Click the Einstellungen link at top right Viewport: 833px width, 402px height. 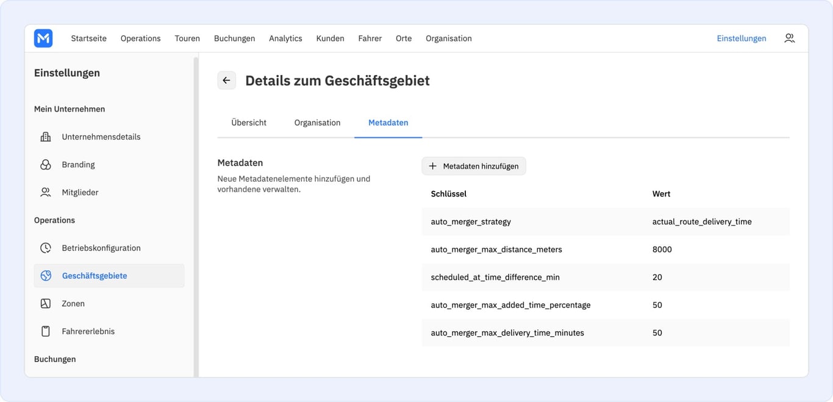pos(742,38)
